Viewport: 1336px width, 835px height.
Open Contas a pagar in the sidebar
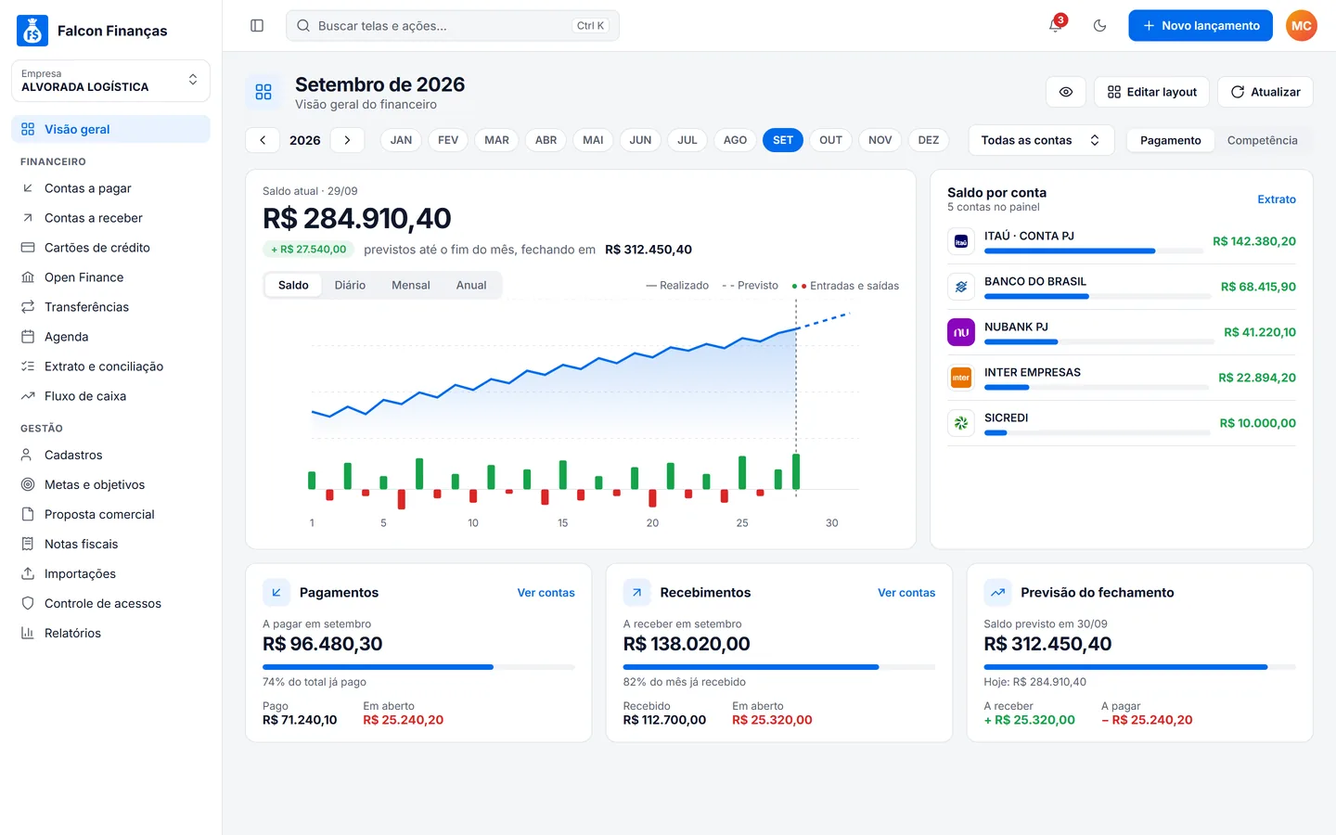110,188
